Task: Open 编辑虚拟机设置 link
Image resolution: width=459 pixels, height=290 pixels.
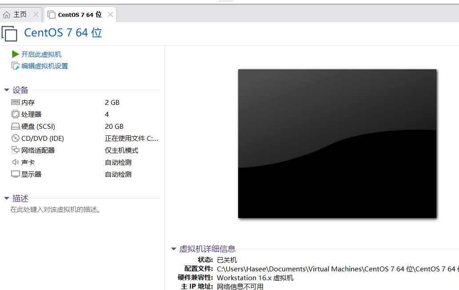Action: 44,66
